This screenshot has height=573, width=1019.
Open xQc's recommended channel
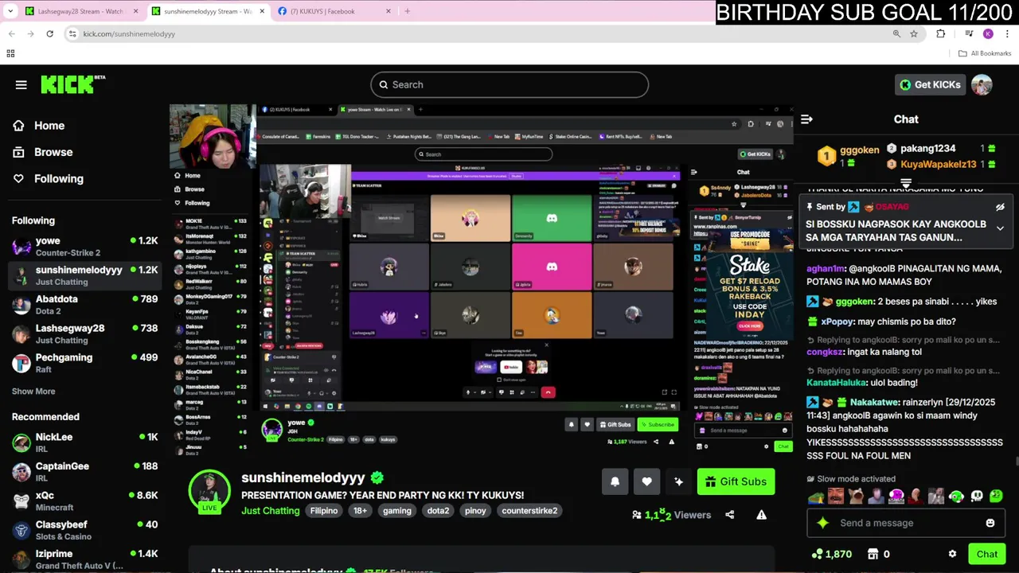click(84, 501)
